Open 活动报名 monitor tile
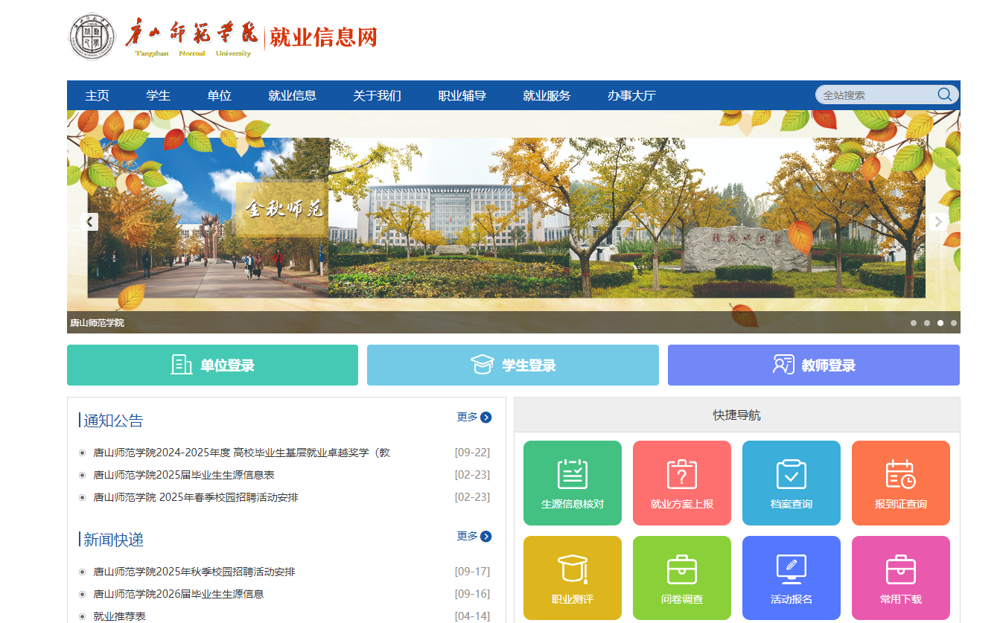 [791, 578]
